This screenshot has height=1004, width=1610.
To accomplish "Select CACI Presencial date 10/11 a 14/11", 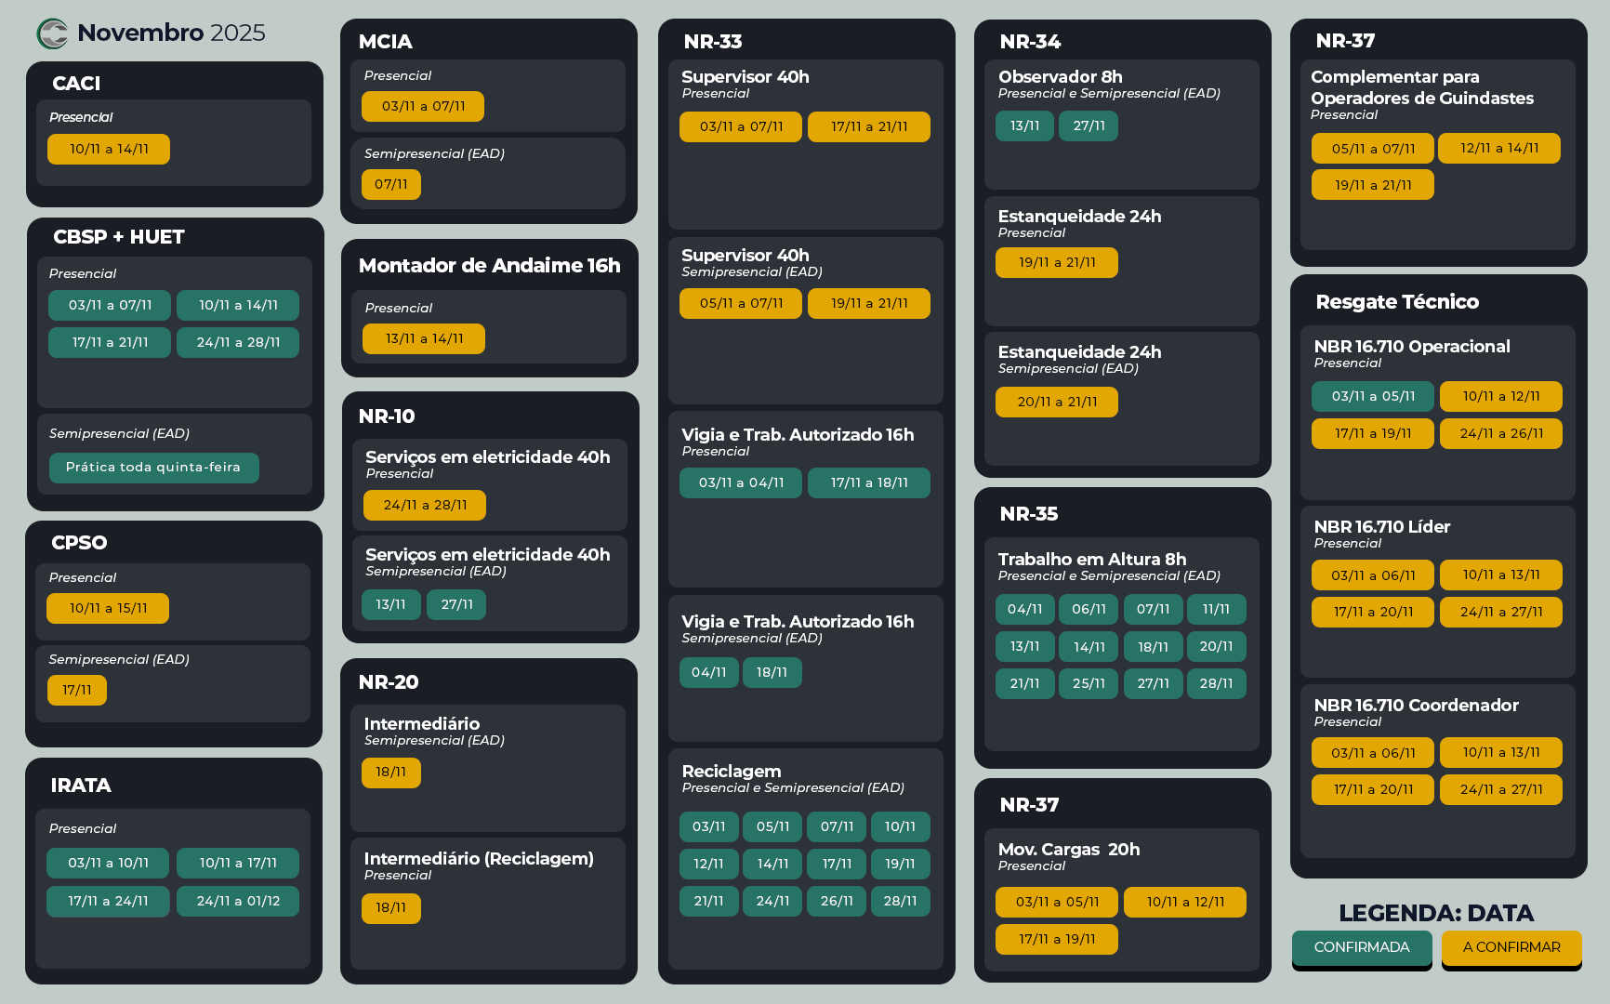I will click(109, 149).
